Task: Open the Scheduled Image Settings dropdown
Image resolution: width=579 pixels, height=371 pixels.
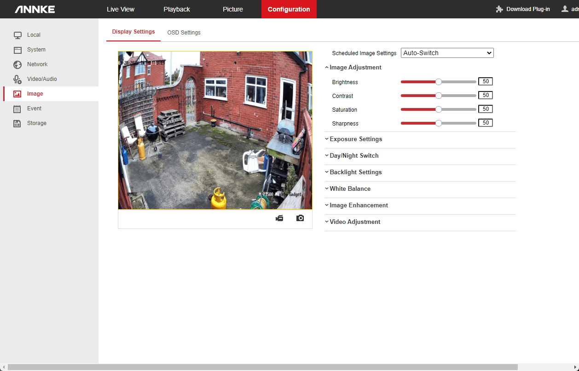Action: [447, 53]
